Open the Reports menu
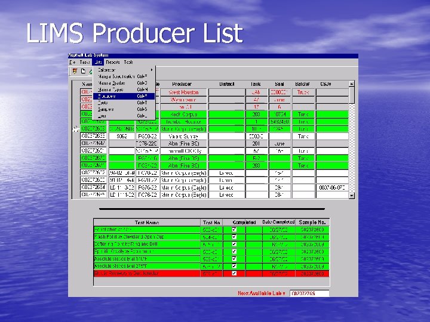The width and height of the screenshot is (430, 322). (x=113, y=63)
